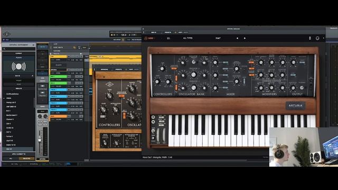Click the Universal Audio diamond logo
The width and height of the screenshot is (338, 190).
pyautogui.click(x=7, y=34)
